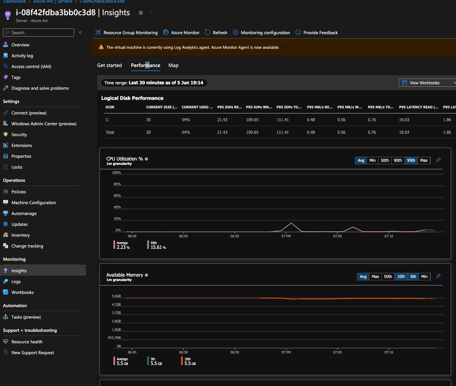The width and height of the screenshot is (456, 386).
Task: Click the sidebar Search field
Action: coord(38,33)
